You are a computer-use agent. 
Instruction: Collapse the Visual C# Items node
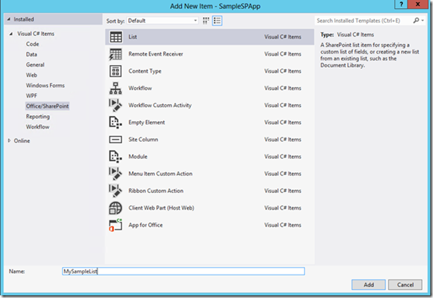point(11,34)
